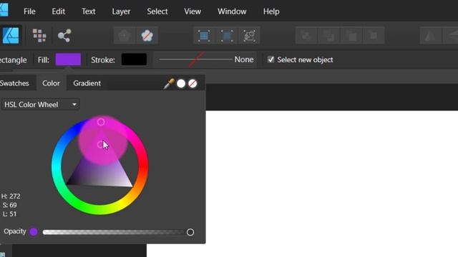
Task: Click the first greyed boolean operation icon
Action: 306,36
